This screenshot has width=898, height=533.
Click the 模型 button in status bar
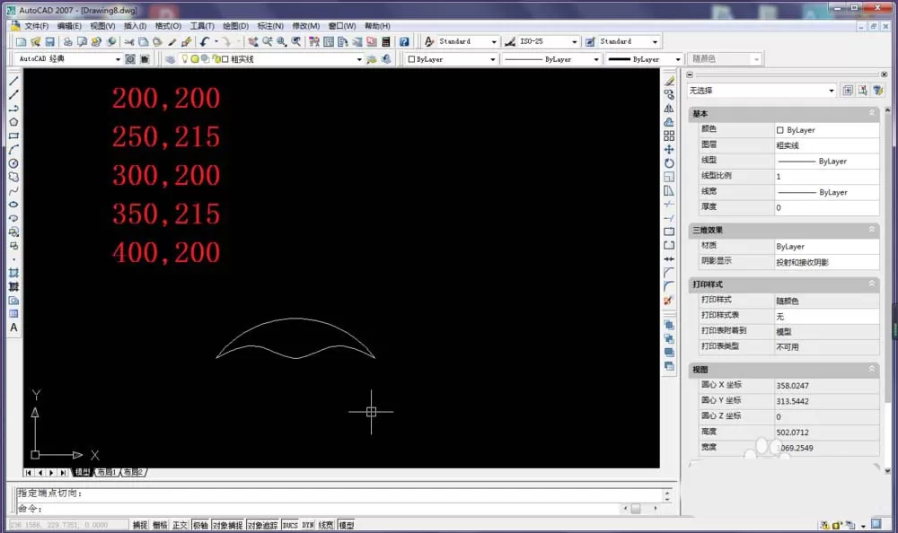coord(347,525)
